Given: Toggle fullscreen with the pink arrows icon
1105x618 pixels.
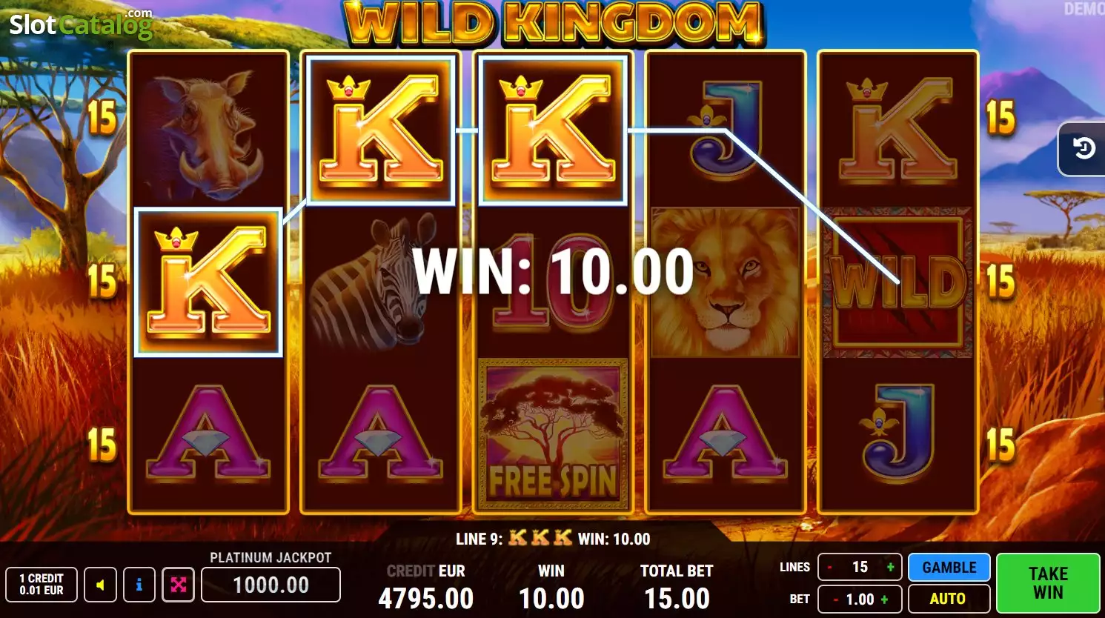Looking at the screenshot, I should pos(178,585).
